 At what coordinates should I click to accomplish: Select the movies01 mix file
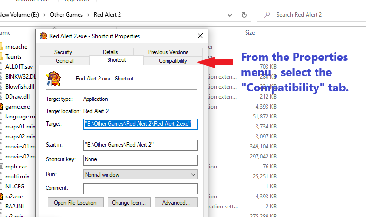coord(20,147)
